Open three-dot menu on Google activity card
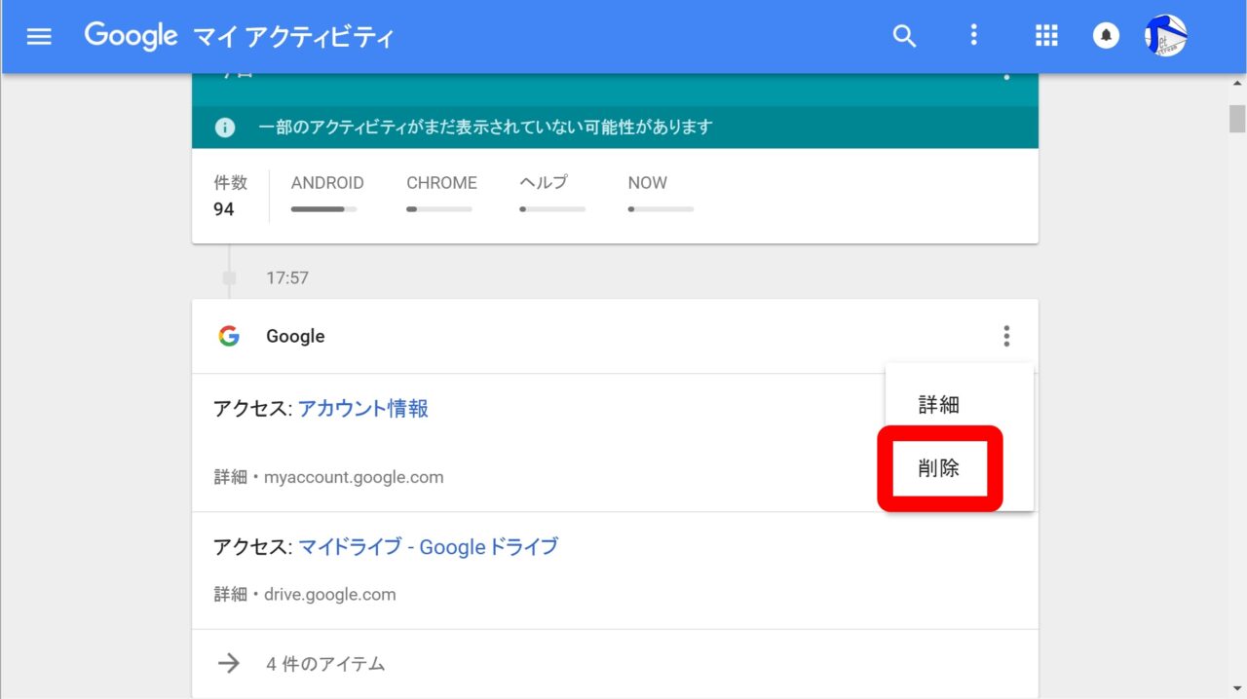 point(1005,337)
